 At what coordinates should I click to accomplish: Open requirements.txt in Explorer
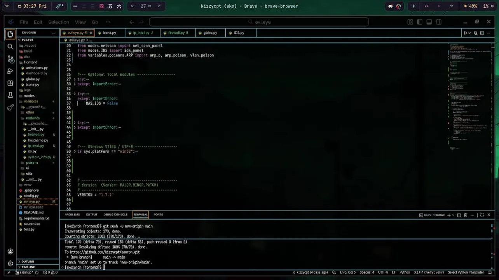coord(37,219)
